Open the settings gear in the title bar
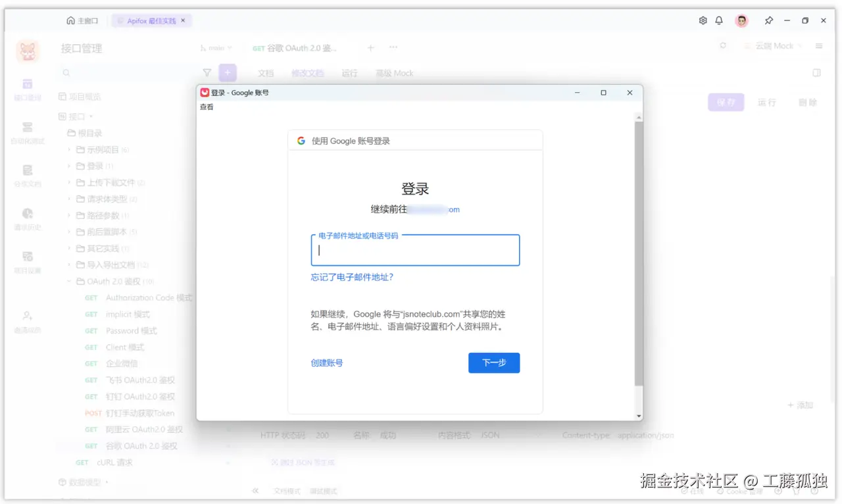 click(703, 20)
